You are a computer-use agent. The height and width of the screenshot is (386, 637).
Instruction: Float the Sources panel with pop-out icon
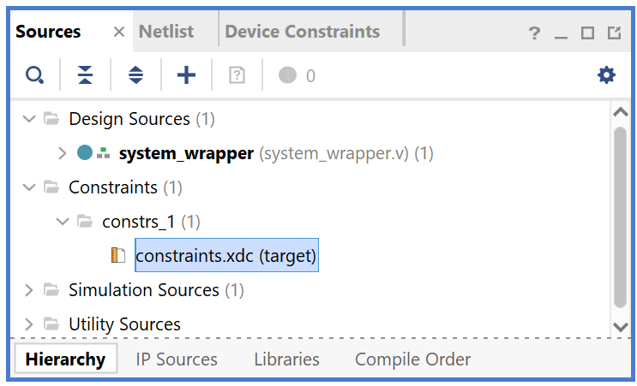click(614, 33)
